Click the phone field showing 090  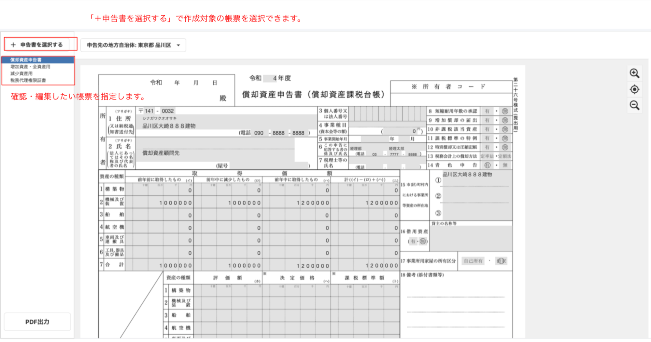(x=259, y=133)
